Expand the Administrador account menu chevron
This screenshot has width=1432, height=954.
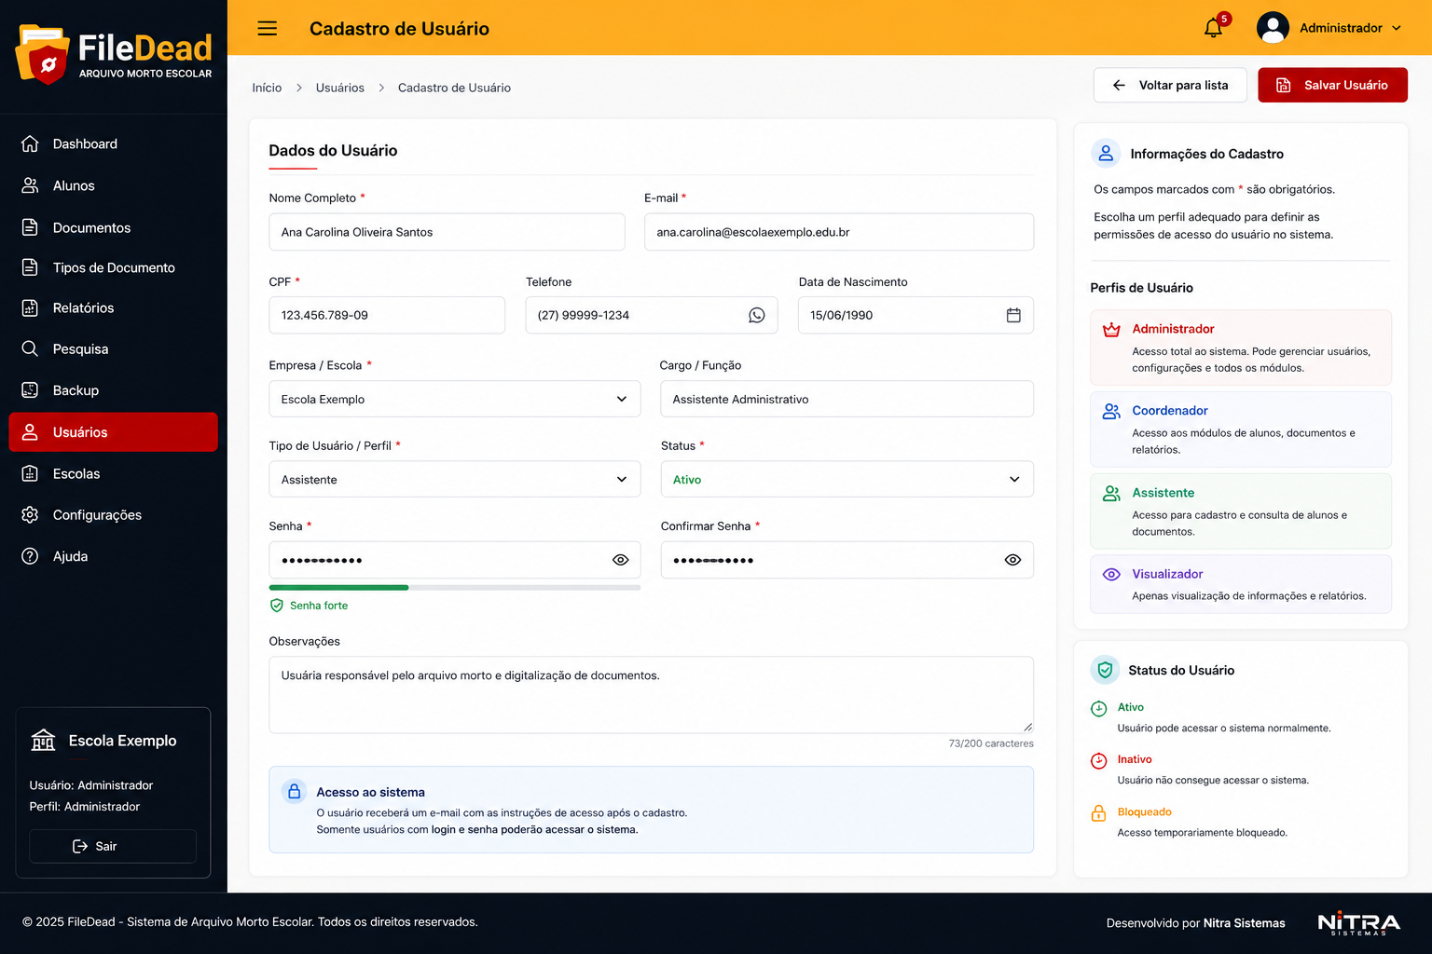[x=1397, y=28]
